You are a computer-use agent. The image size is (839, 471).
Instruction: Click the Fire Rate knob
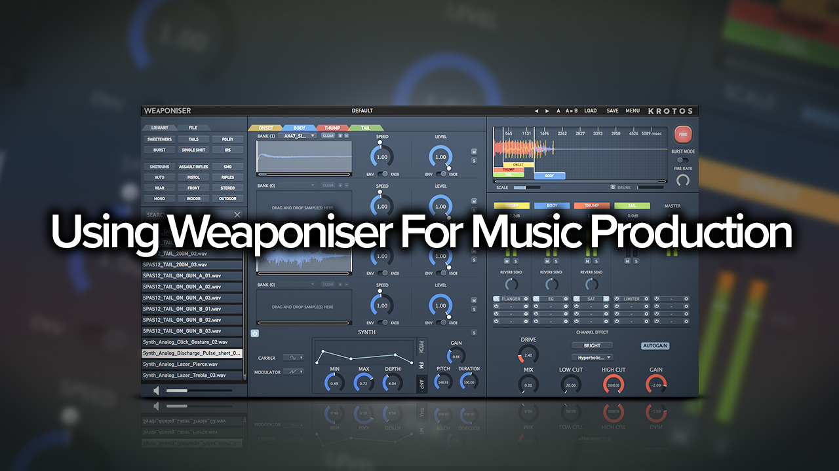pyautogui.click(x=683, y=180)
